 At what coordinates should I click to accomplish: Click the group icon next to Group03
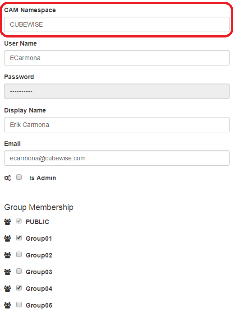[8, 272]
